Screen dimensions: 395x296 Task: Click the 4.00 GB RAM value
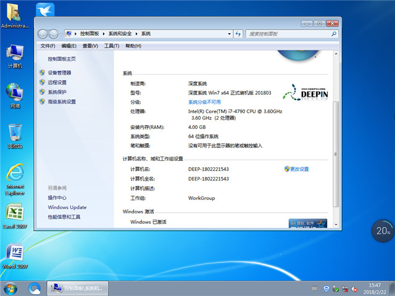[x=197, y=127]
